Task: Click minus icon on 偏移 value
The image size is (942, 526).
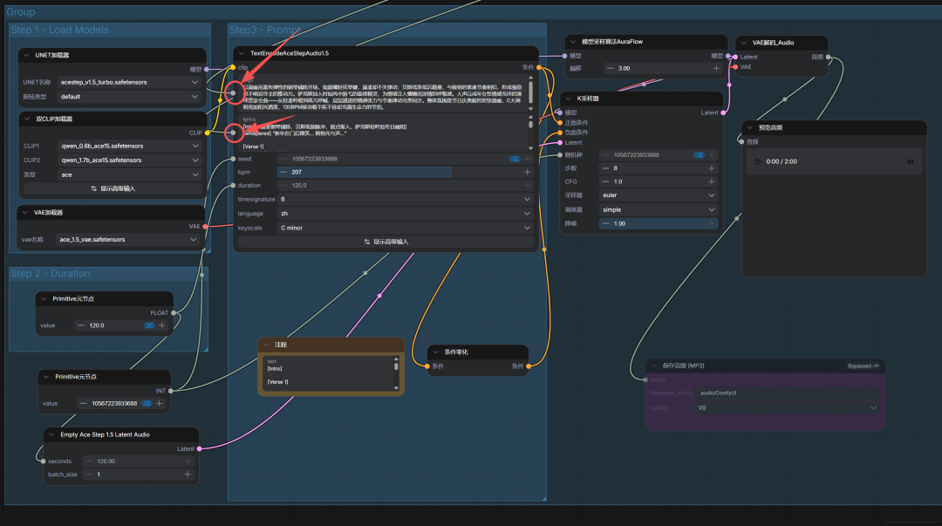Action: tap(609, 68)
